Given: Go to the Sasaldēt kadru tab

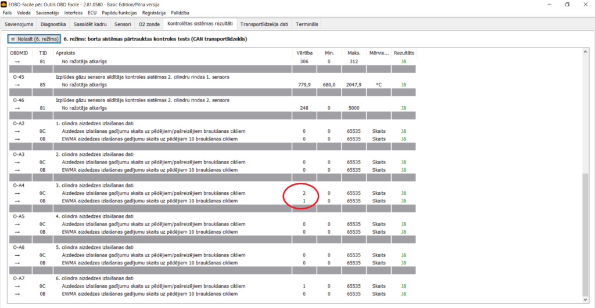Looking at the screenshot, I should [x=91, y=24].
